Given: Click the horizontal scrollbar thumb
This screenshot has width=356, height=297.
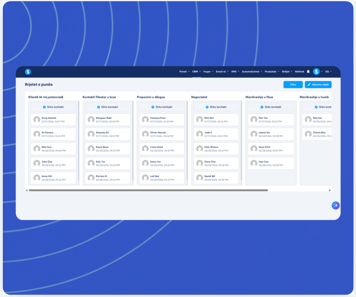Looking at the screenshot, I should coord(149,190).
